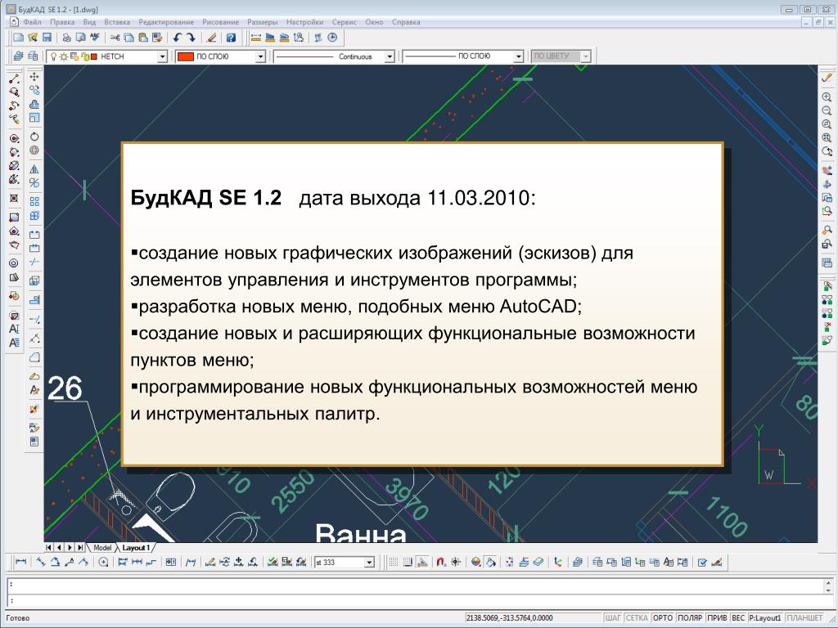Toggle ВЕС lineweight in the status bar
Screen dimensions: 838x628
pyautogui.click(x=738, y=618)
